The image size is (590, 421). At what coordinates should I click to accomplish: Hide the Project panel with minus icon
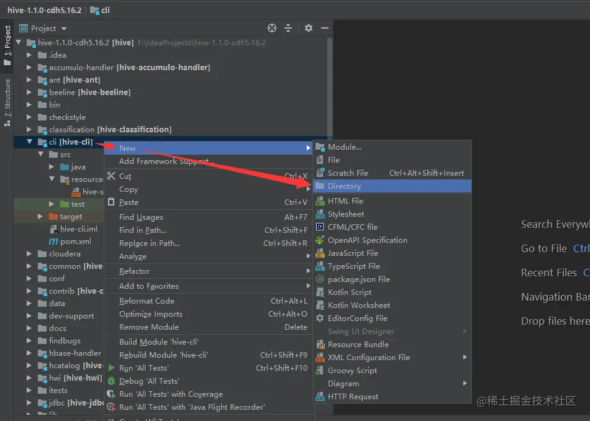tap(325, 28)
